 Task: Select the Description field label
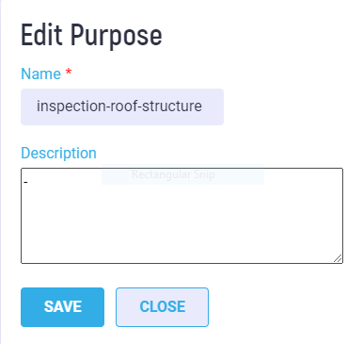[58, 153]
